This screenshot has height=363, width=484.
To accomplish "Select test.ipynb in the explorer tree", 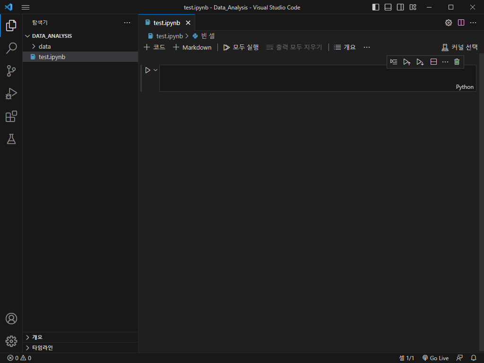I will pyautogui.click(x=80, y=57).
